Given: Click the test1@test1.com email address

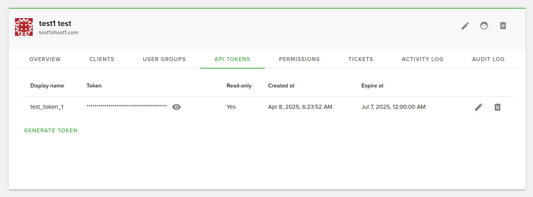Looking at the screenshot, I should coord(59,33).
